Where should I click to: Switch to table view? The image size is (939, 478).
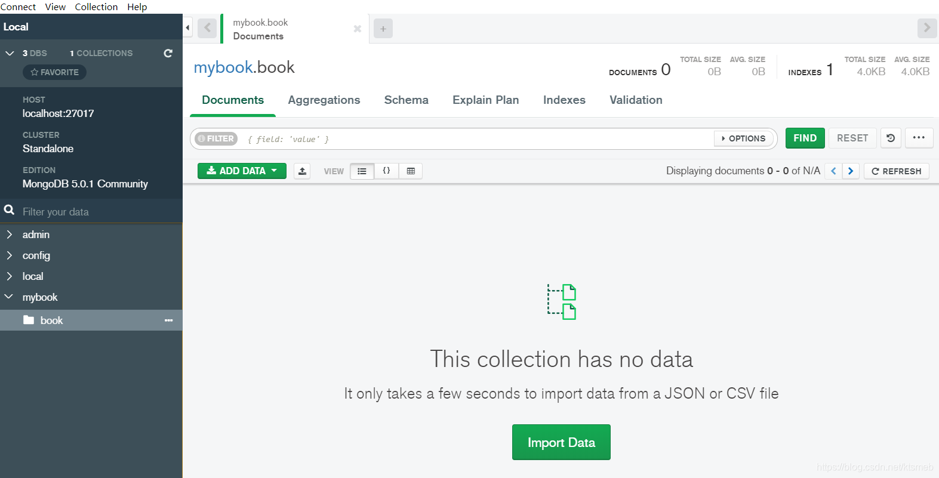tap(411, 171)
